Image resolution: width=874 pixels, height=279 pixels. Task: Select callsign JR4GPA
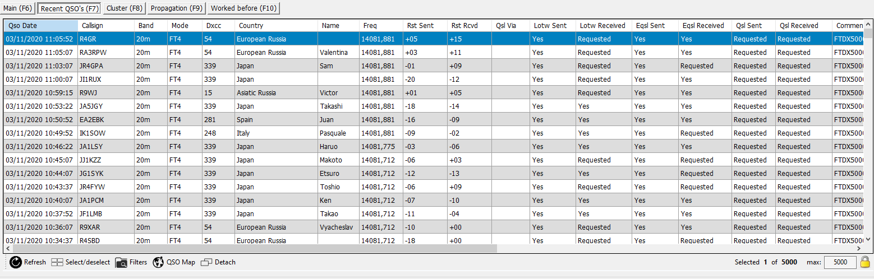pos(92,66)
